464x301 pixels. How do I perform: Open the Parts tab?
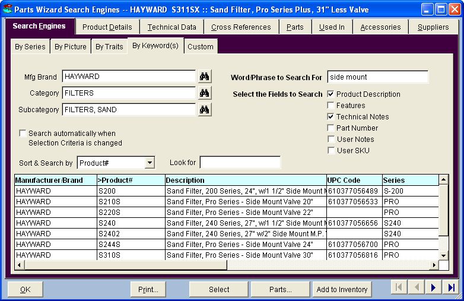pos(295,27)
